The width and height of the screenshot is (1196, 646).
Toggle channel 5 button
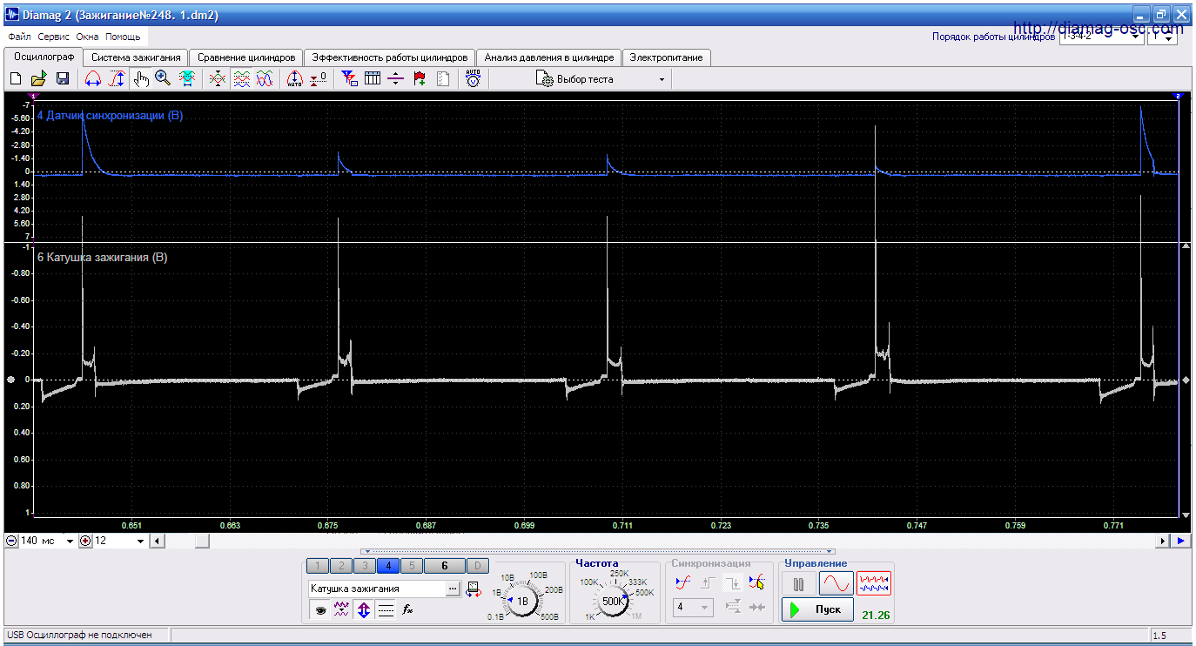tap(412, 566)
